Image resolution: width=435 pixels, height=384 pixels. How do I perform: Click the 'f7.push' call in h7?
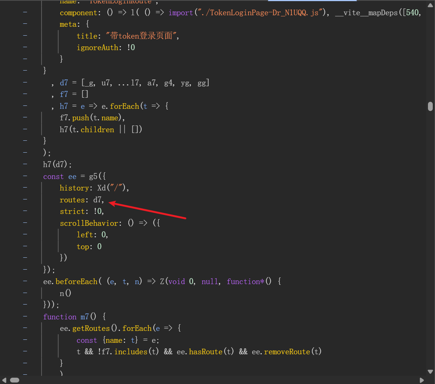pyautogui.click(x=74, y=118)
